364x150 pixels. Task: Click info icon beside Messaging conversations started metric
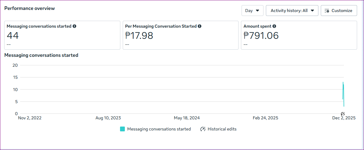74,26
